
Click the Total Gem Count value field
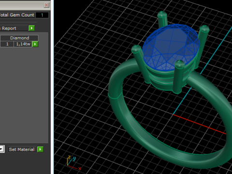click(x=42, y=15)
